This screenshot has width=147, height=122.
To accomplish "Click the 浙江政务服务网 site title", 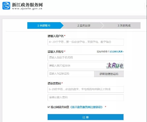I will tap(27, 5).
